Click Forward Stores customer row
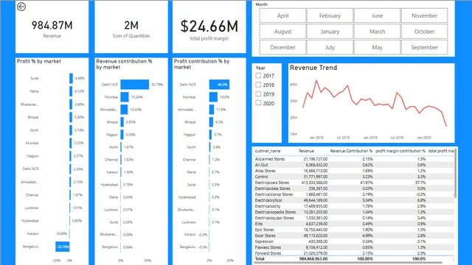472x265 pixels. pyautogui.click(x=354, y=253)
